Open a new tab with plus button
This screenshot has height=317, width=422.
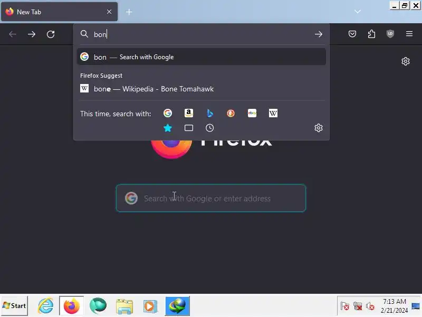point(129,12)
